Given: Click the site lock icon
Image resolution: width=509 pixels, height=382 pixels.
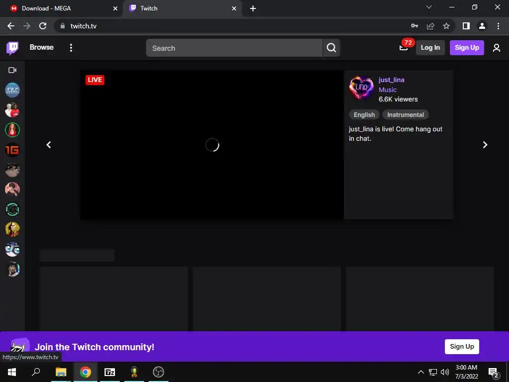Looking at the screenshot, I should click(x=63, y=26).
